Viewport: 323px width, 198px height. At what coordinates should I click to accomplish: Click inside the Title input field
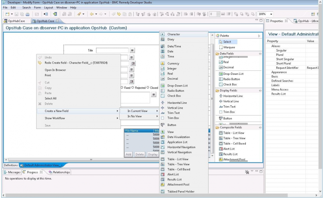[x=112, y=51]
